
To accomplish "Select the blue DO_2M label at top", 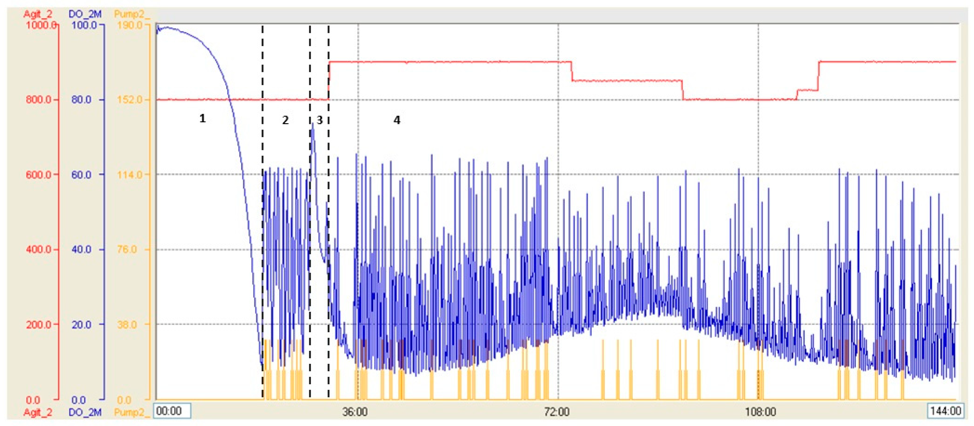I will point(85,14).
